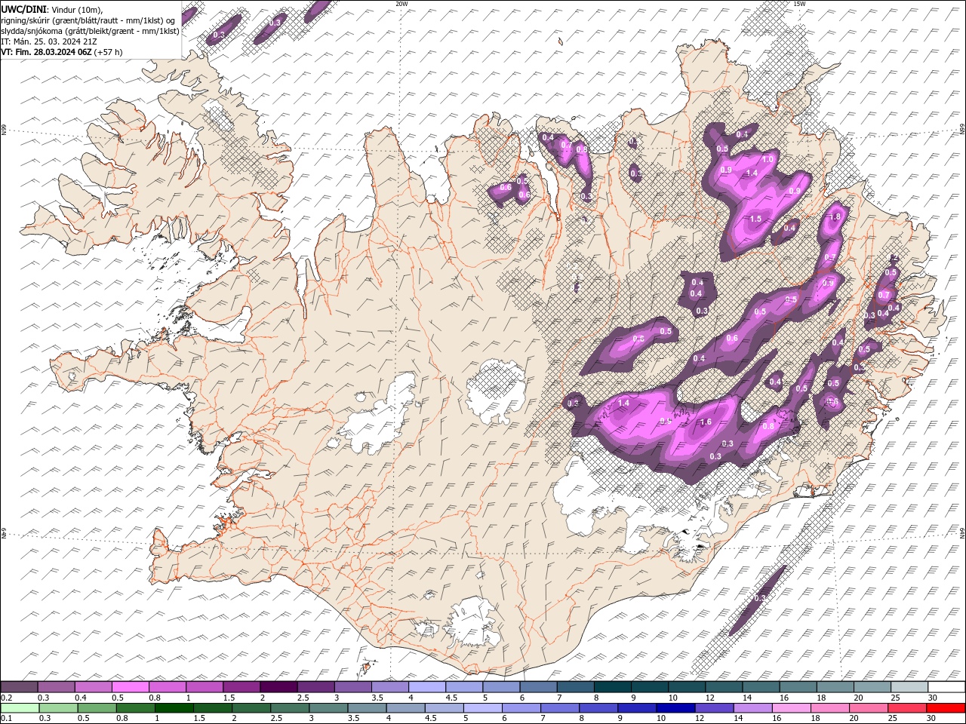Click the UWC/DINI title in the header box
The width and height of the screenshot is (966, 724).
[25, 8]
